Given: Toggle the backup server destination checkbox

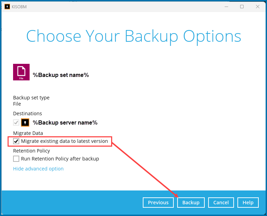Looking at the screenshot, I should pos(16,122).
